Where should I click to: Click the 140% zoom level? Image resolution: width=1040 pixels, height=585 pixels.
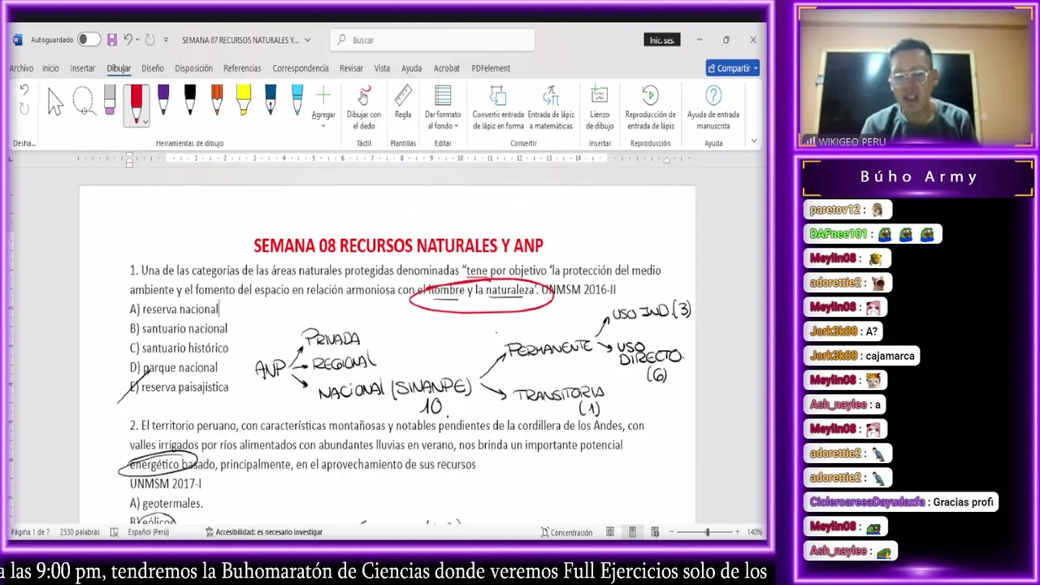click(754, 532)
